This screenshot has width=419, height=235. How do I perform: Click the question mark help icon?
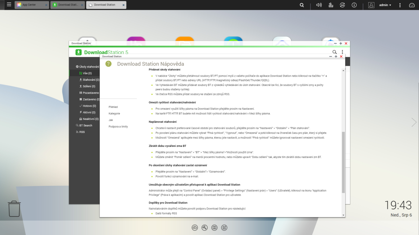(108, 64)
